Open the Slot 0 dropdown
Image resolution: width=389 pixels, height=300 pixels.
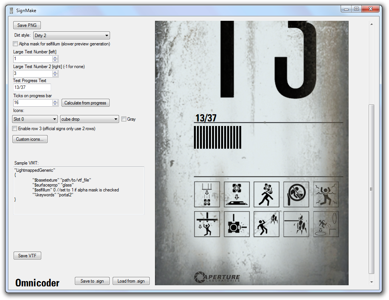(35, 119)
